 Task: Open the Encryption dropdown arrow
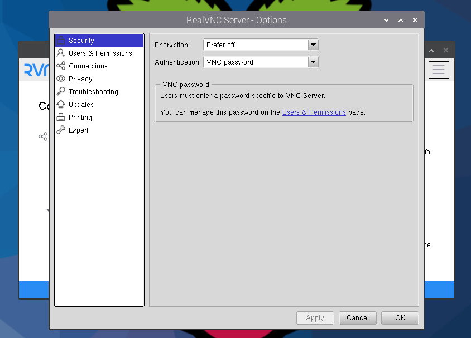coord(313,45)
